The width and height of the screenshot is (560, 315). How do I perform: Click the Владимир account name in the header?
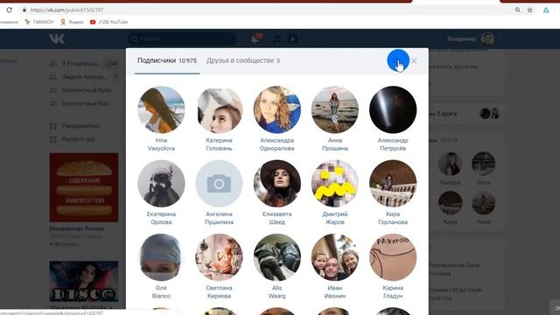pyautogui.click(x=461, y=38)
